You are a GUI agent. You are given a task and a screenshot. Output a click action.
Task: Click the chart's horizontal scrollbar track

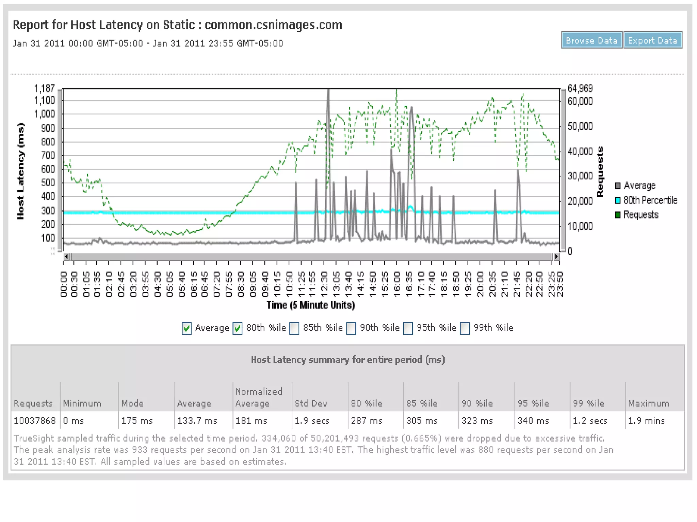[311, 257]
